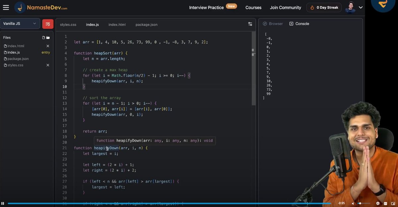The height and width of the screenshot is (207, 398).
Task: Open the Courses page
Action: click(x=253, y=7)
